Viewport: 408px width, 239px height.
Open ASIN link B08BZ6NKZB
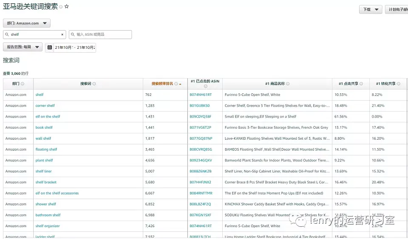point(200,171)
